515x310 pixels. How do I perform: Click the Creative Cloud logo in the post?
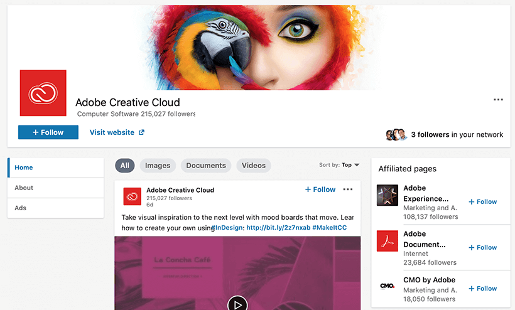pyautogui.click(x=132, y=196)
